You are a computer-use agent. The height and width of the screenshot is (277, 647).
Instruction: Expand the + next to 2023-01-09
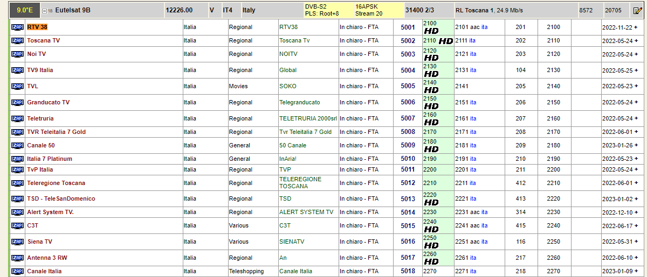(635, 271)
